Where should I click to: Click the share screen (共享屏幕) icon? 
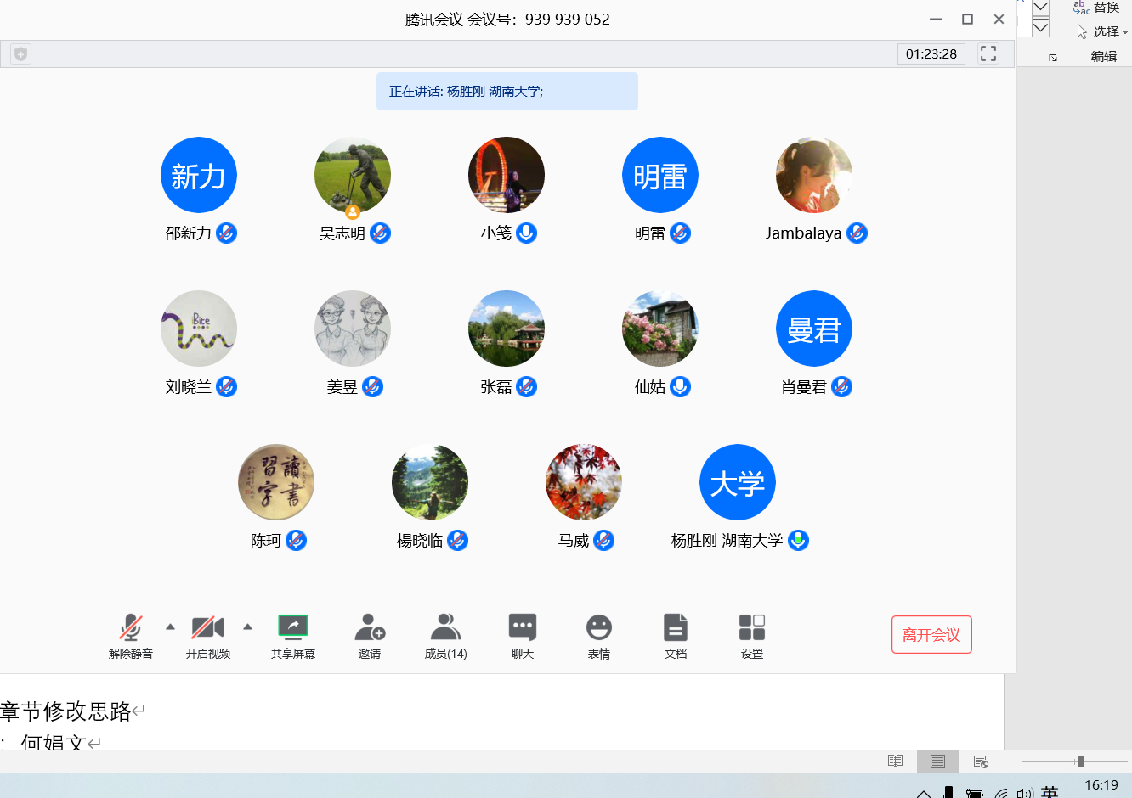point(293,628)
